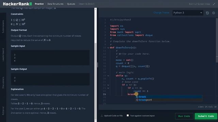The height and width of the screenshot is (122, 218).
Task: Collapse the def downToZero fold arrow
Action: pyautogui.click(x=108, y=48)
